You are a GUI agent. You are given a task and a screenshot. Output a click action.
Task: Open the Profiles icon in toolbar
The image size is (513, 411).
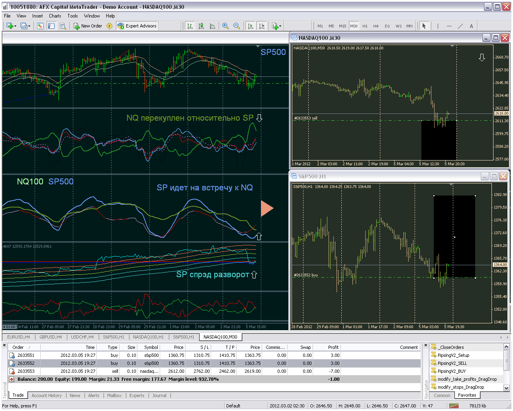point(23,26)
